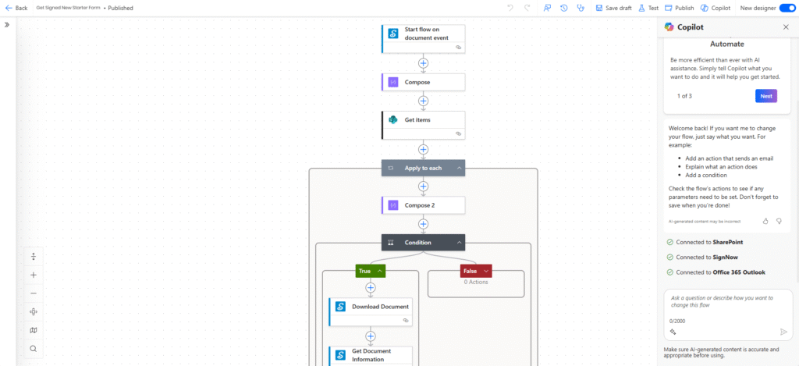Open the flow checker stethoscope icon
799x366 pixels.
click(580, 8)
